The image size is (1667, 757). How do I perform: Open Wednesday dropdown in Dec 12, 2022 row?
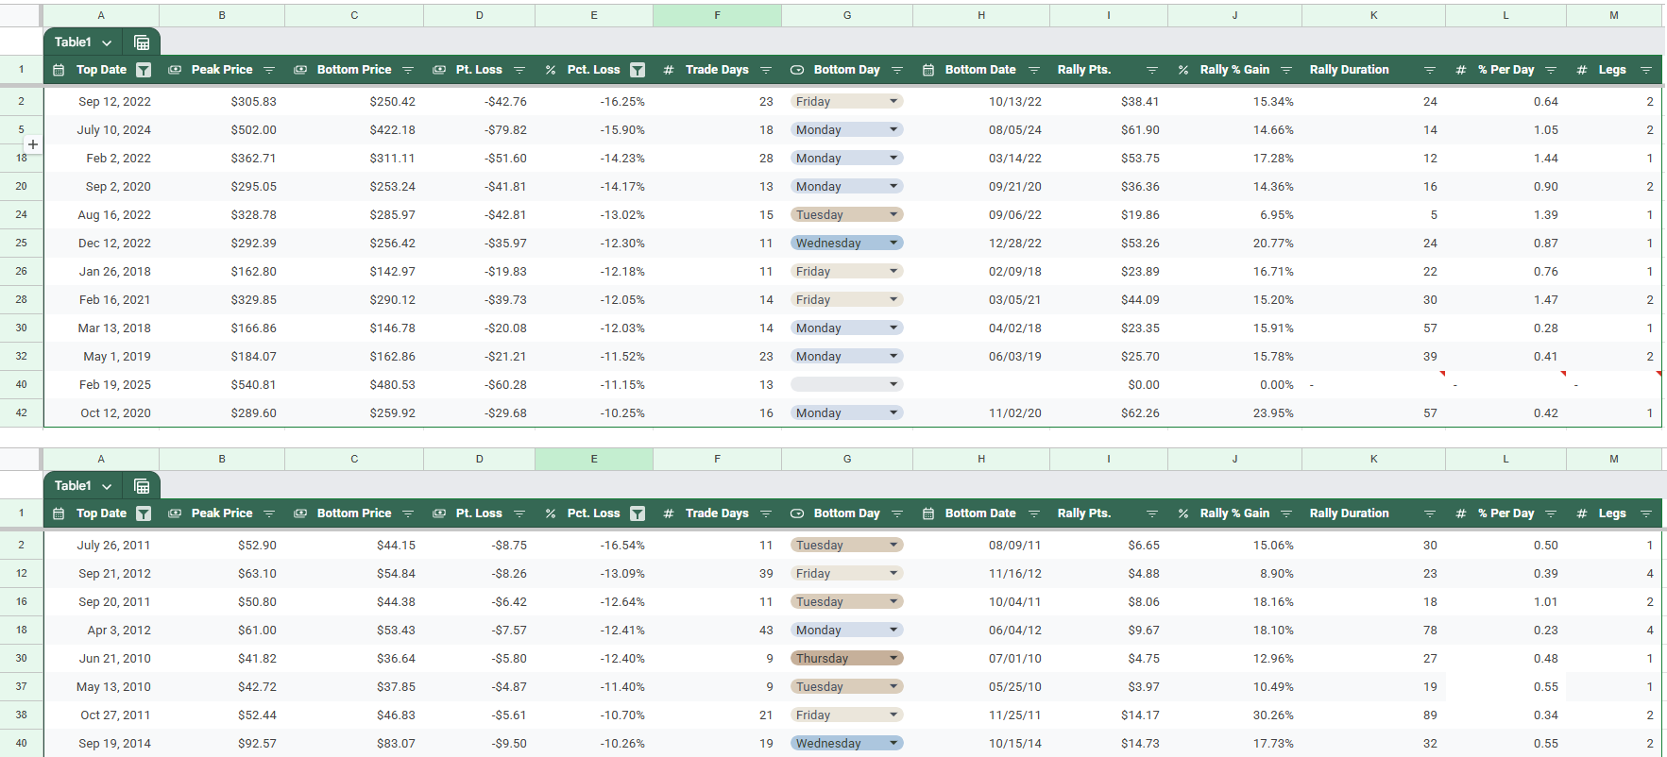pyautogui.click(x=893, y=243)
